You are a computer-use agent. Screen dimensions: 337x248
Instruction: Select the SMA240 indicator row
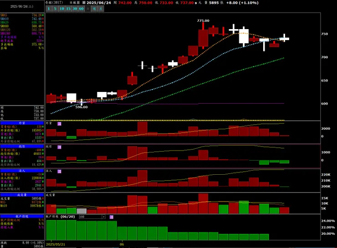(x=22, y=34)
